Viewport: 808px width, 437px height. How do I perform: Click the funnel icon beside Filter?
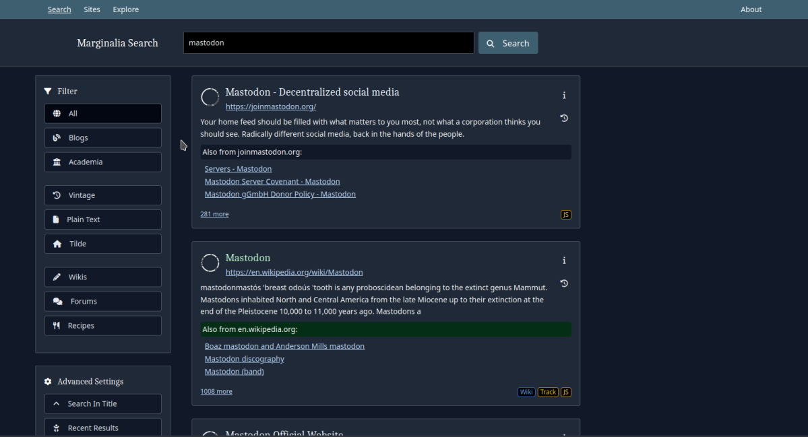[x=48, y=91]
